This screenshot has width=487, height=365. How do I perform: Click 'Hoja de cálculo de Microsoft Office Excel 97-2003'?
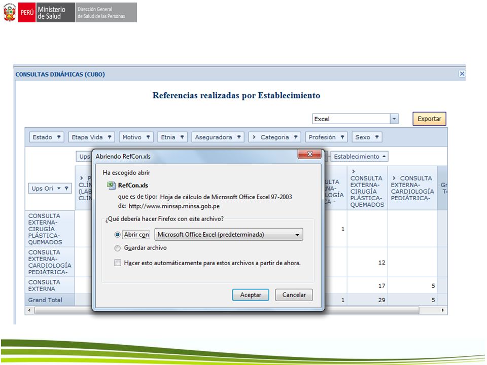(x=226, y=197)
